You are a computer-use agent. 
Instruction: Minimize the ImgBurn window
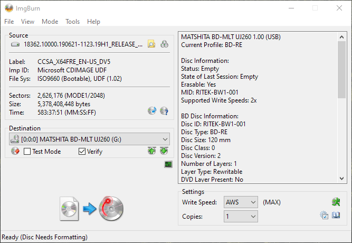click(291, 8)
